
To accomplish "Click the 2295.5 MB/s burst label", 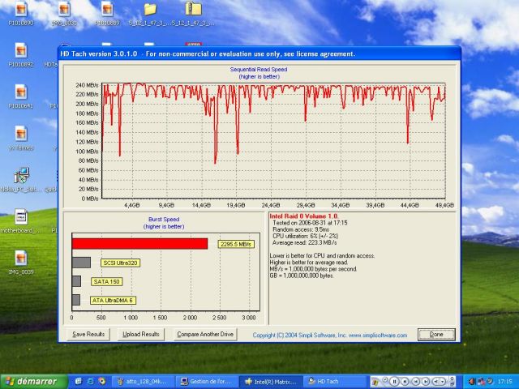I will click(x=236, y=244).
